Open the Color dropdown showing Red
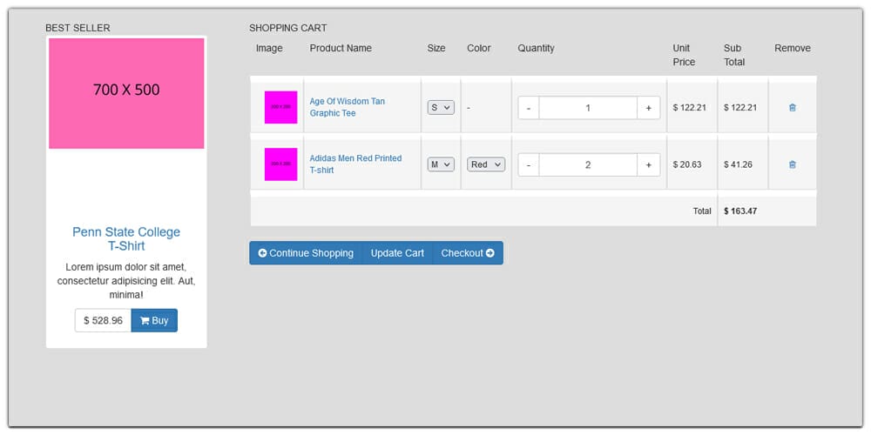This screenshot has width=871, height=435. point(486,164)
